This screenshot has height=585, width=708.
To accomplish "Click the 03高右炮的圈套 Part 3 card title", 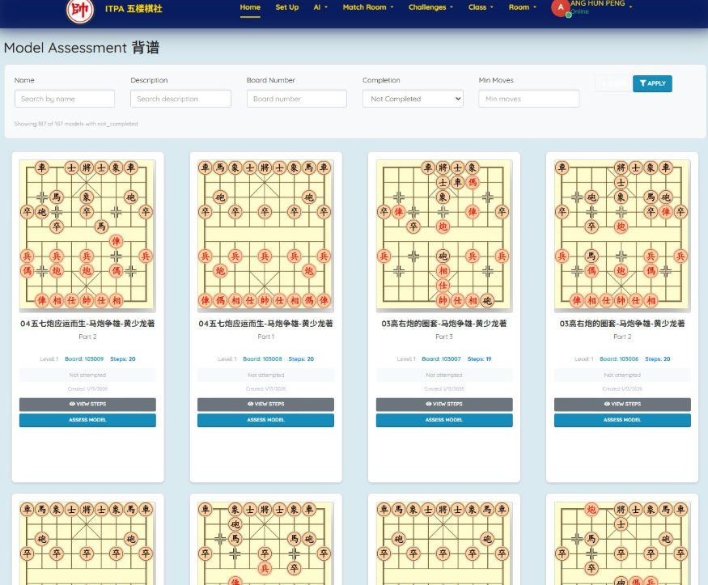I will coord(444,324).
